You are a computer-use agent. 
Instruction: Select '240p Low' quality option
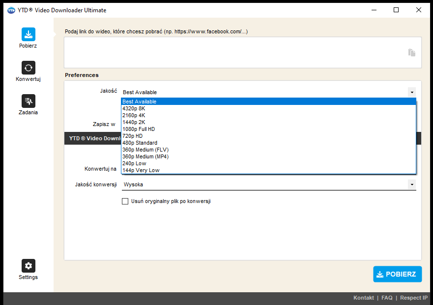tap(268, 164)
